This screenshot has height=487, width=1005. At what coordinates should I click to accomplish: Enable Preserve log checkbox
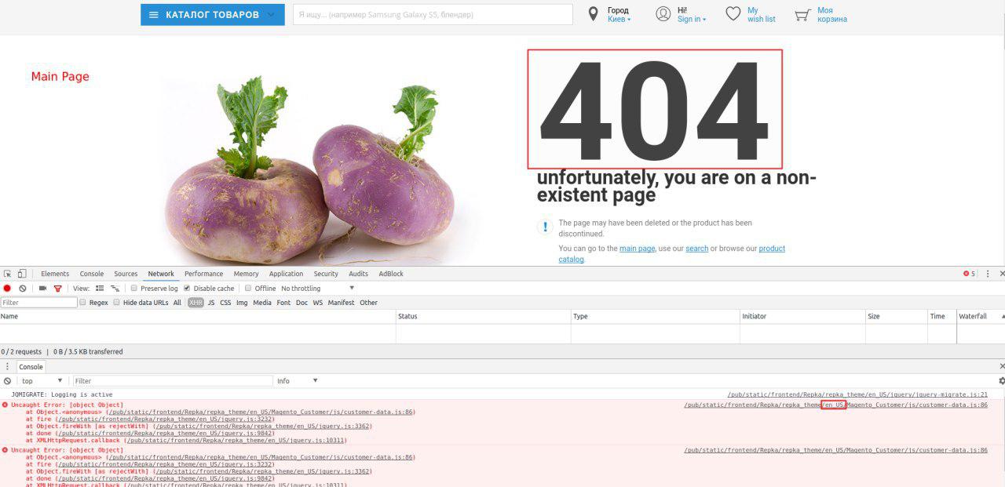click(134, 289)
